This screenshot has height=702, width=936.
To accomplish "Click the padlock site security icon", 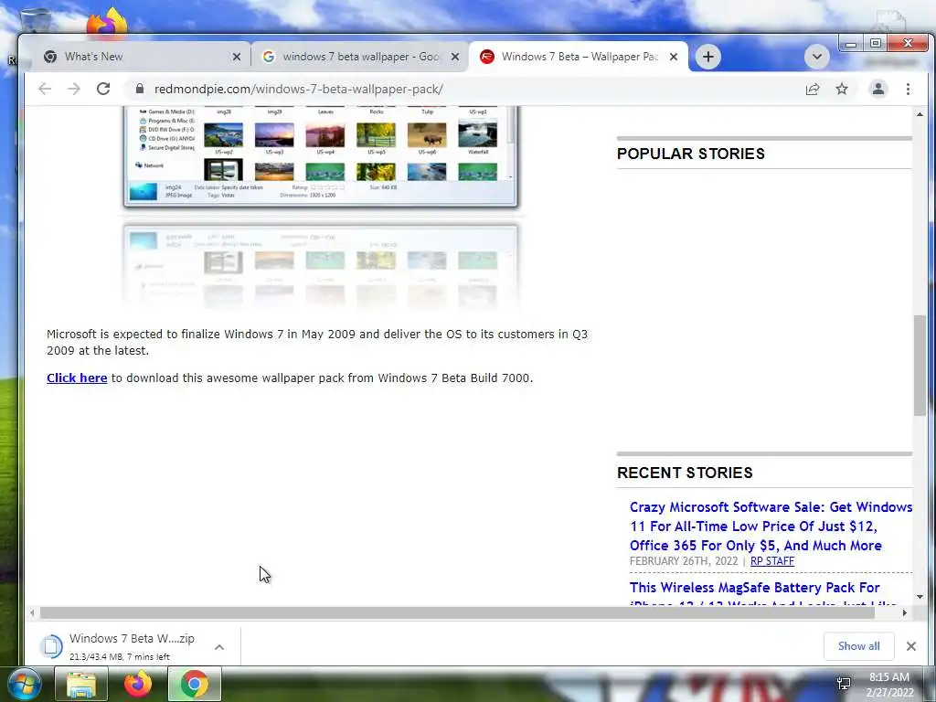I will [x=140, y=89].
